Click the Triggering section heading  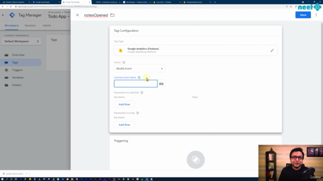121,141
